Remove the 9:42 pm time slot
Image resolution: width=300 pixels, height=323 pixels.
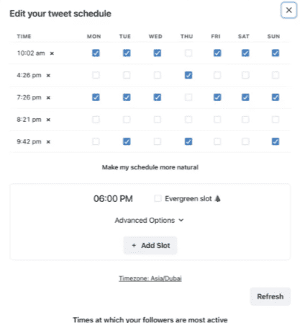point(48,142)
